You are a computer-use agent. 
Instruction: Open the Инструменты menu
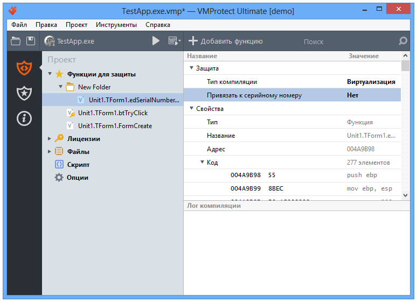116,25
